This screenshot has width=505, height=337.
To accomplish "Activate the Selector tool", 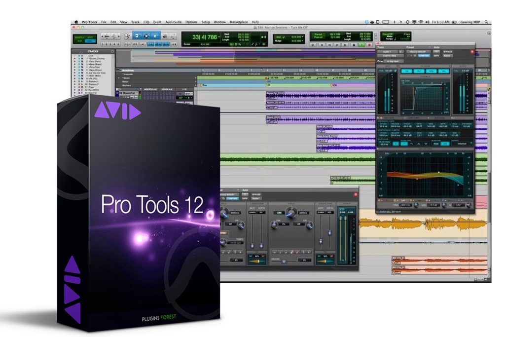I will click(x=146, y=36).
